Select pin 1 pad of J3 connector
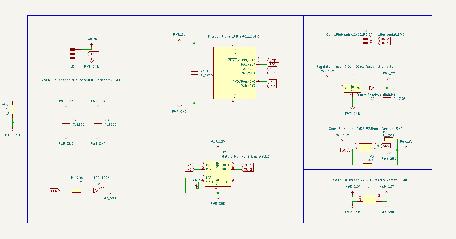 (x=365, y=39)
